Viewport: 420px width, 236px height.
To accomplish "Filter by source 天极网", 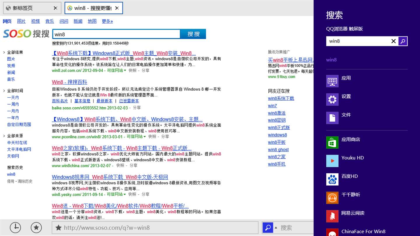I will (x=13, y=156).
